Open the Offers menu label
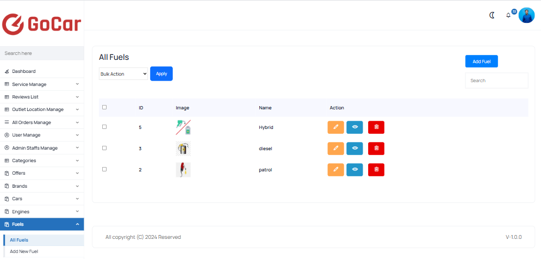 (x=18, y=173)
